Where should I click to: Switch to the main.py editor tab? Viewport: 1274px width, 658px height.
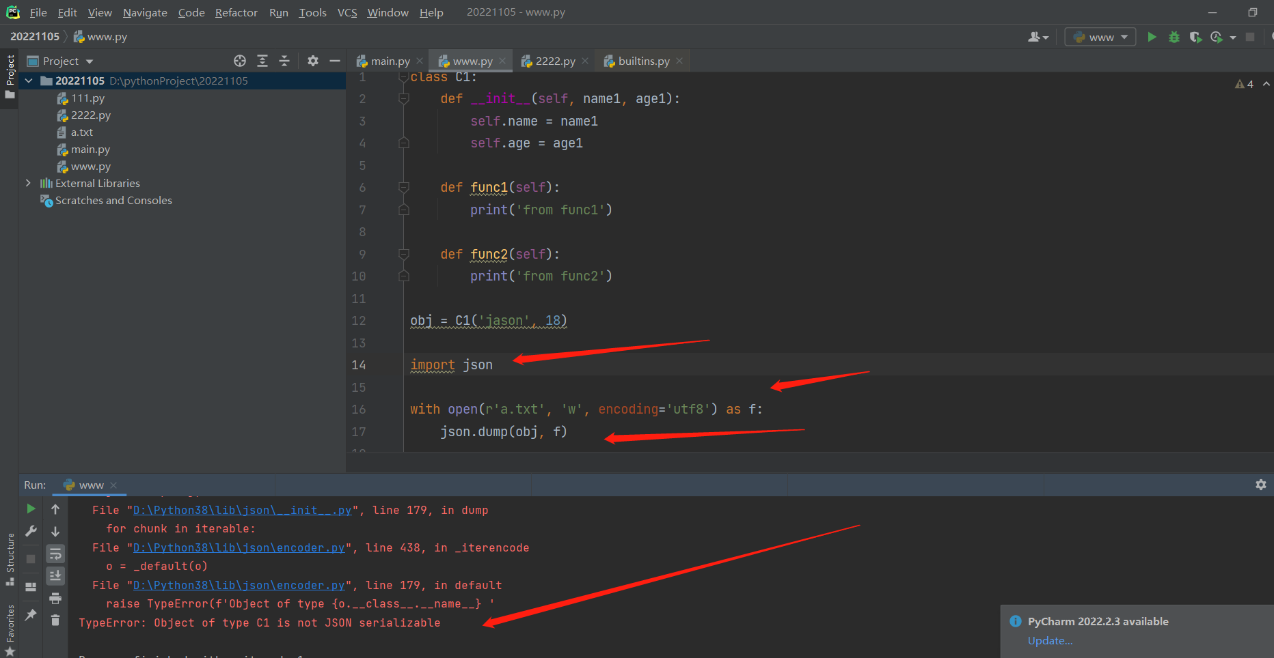click(x=390, y=61)
